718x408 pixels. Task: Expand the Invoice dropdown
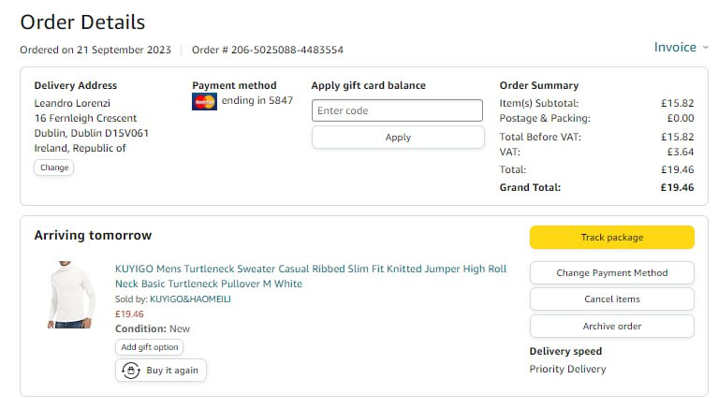point(681,48)
